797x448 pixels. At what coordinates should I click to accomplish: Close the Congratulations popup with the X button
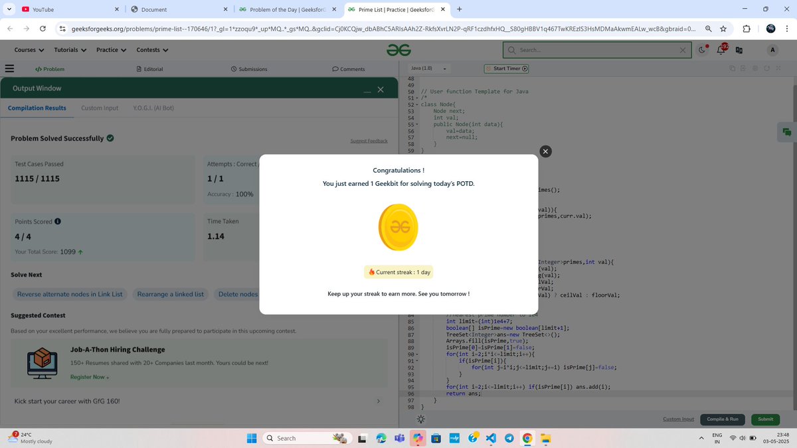(x=545, y=151)
